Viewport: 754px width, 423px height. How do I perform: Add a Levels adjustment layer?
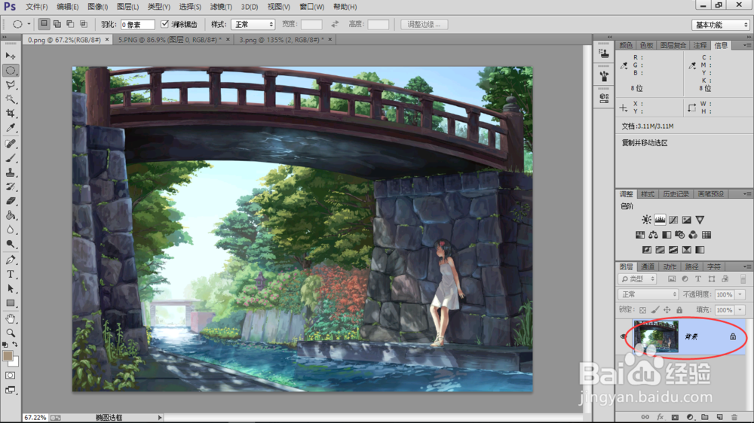(660, 220)
